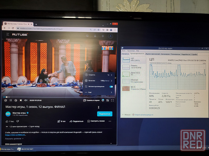Switch to Пользователи tab in Task Manager
The width and height of the screenshot is (209, 156).
(x=175, y=54)
